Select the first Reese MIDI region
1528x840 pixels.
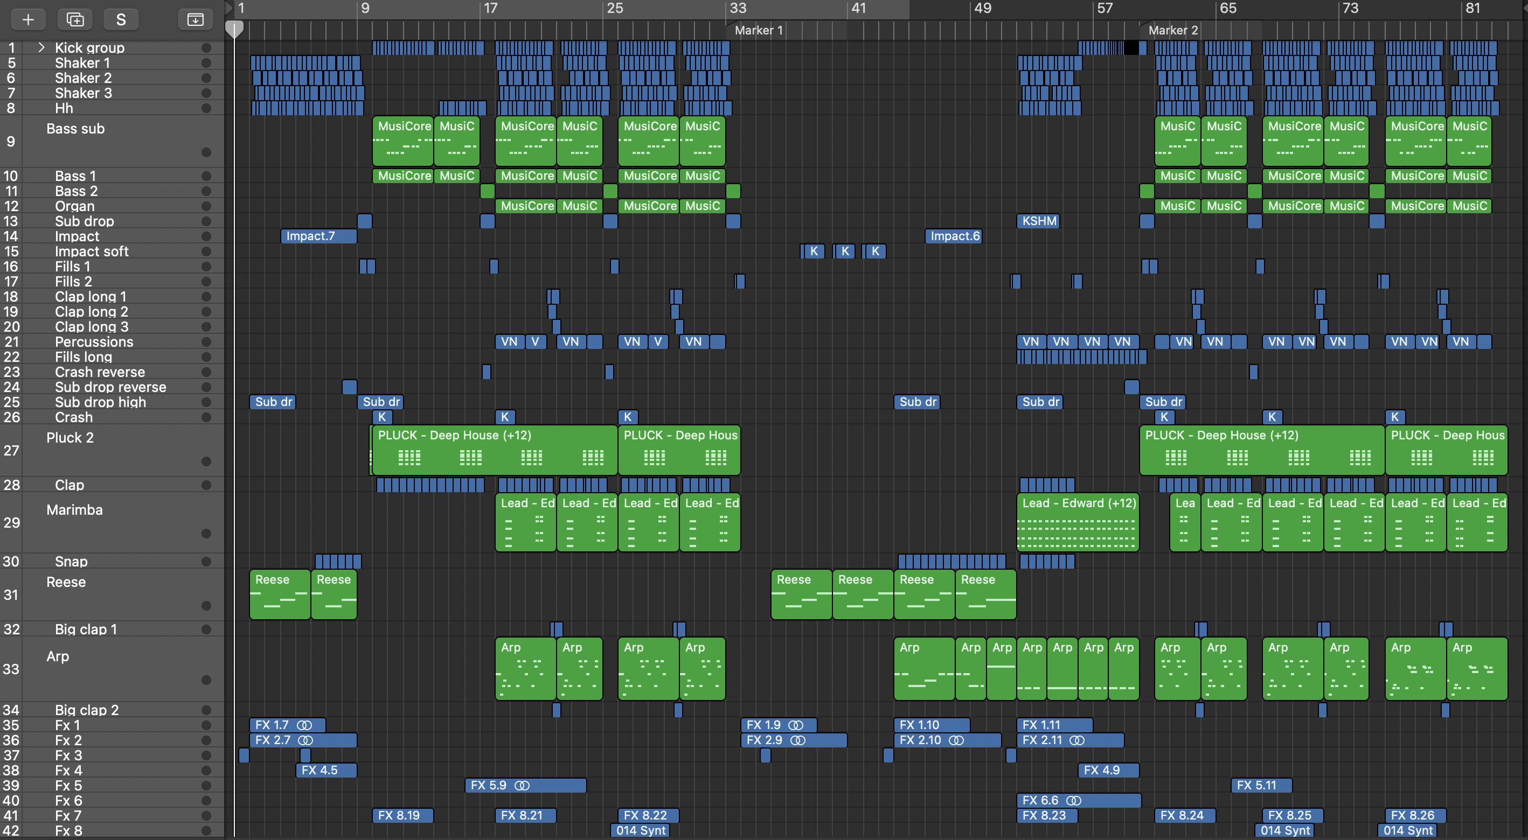[280, 594]
